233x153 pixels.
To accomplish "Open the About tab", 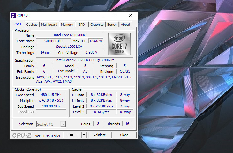I will pyautogui.click(x=125, y=25).
